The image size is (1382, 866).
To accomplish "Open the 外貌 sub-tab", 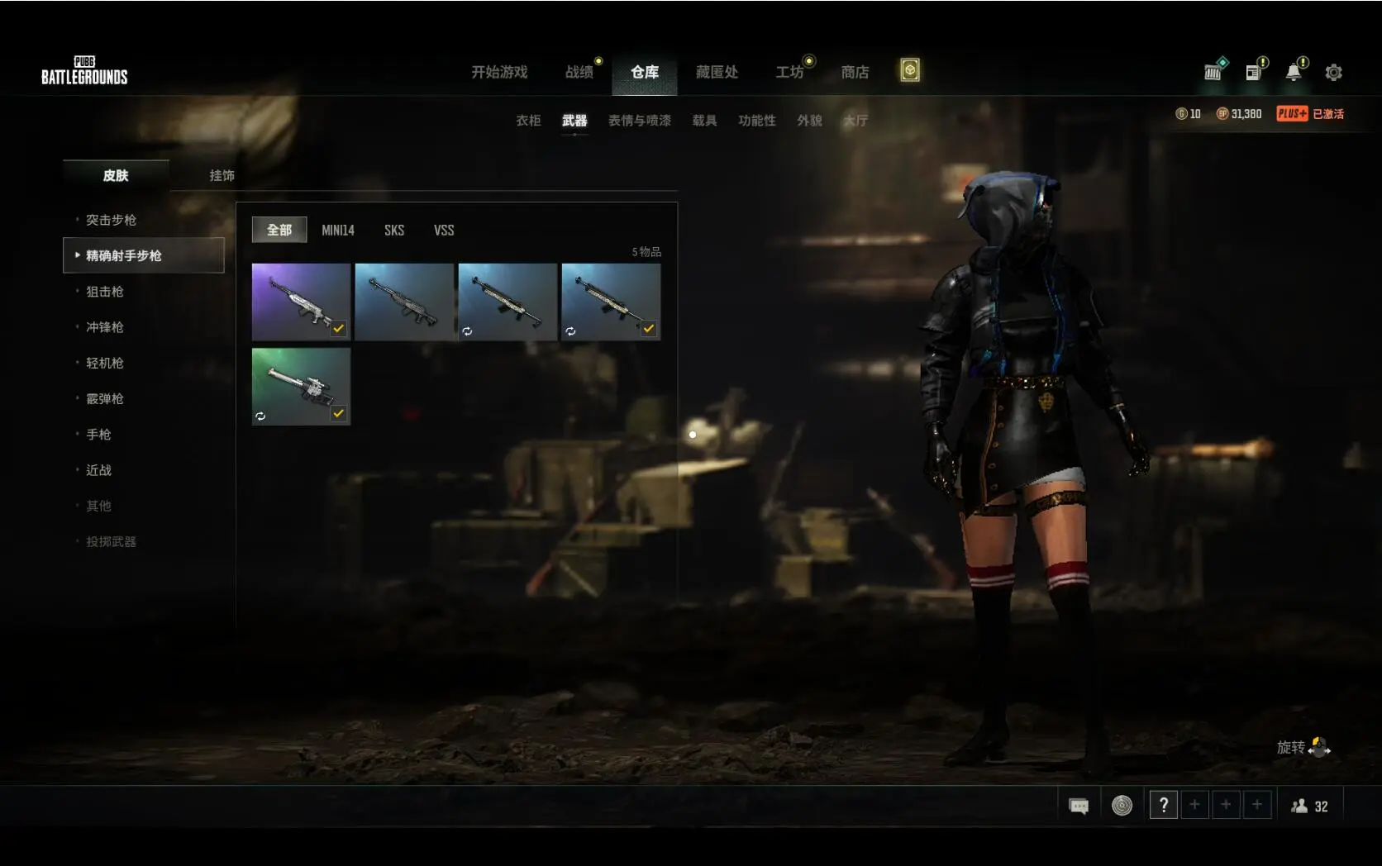I will pyautogui.click(x=809, y=121).
